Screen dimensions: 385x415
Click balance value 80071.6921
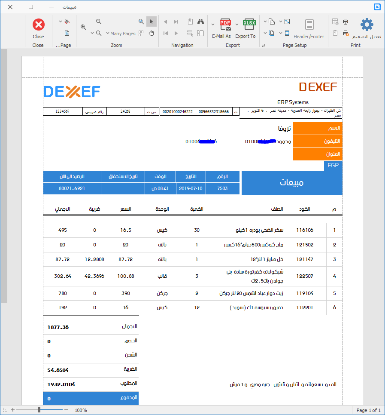click(72, 188)
